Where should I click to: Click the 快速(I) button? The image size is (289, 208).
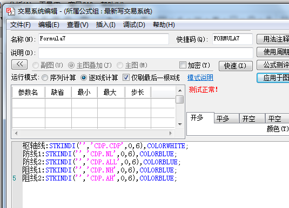click(x=236, y=66)
